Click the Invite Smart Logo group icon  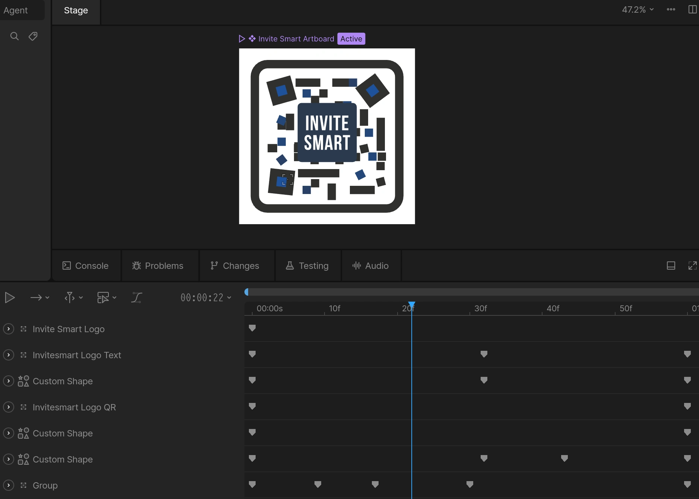click(23, 329)
